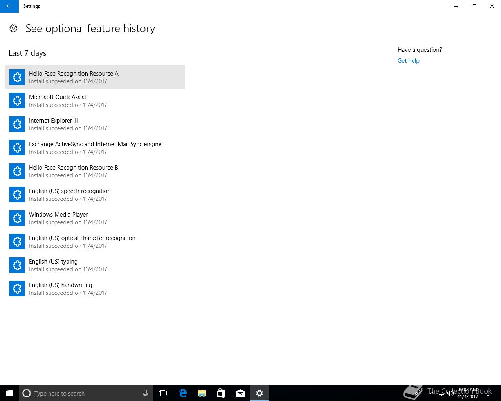The image size is (501, 401).
Task: Open the Microsoft Store from the taskbar
Action: pyautogui.click(x=221, y=393)
